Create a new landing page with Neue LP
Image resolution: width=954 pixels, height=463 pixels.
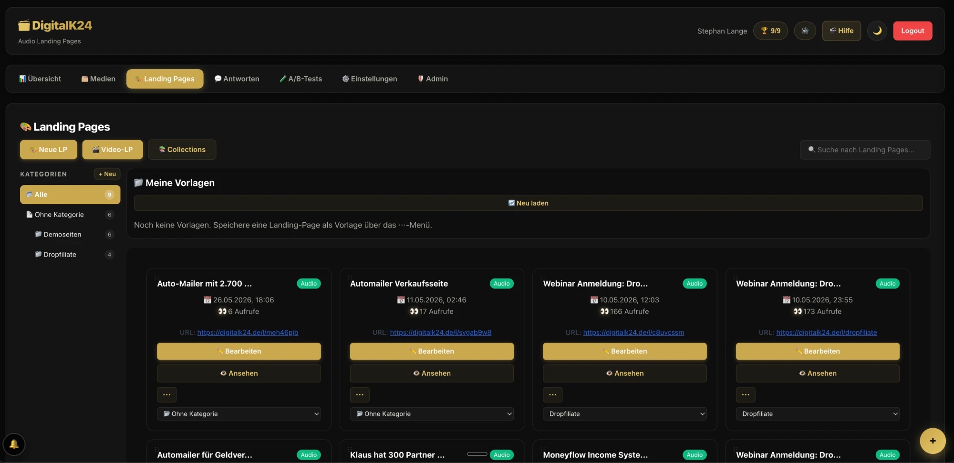pyautogui.click(x=49, y=150)
